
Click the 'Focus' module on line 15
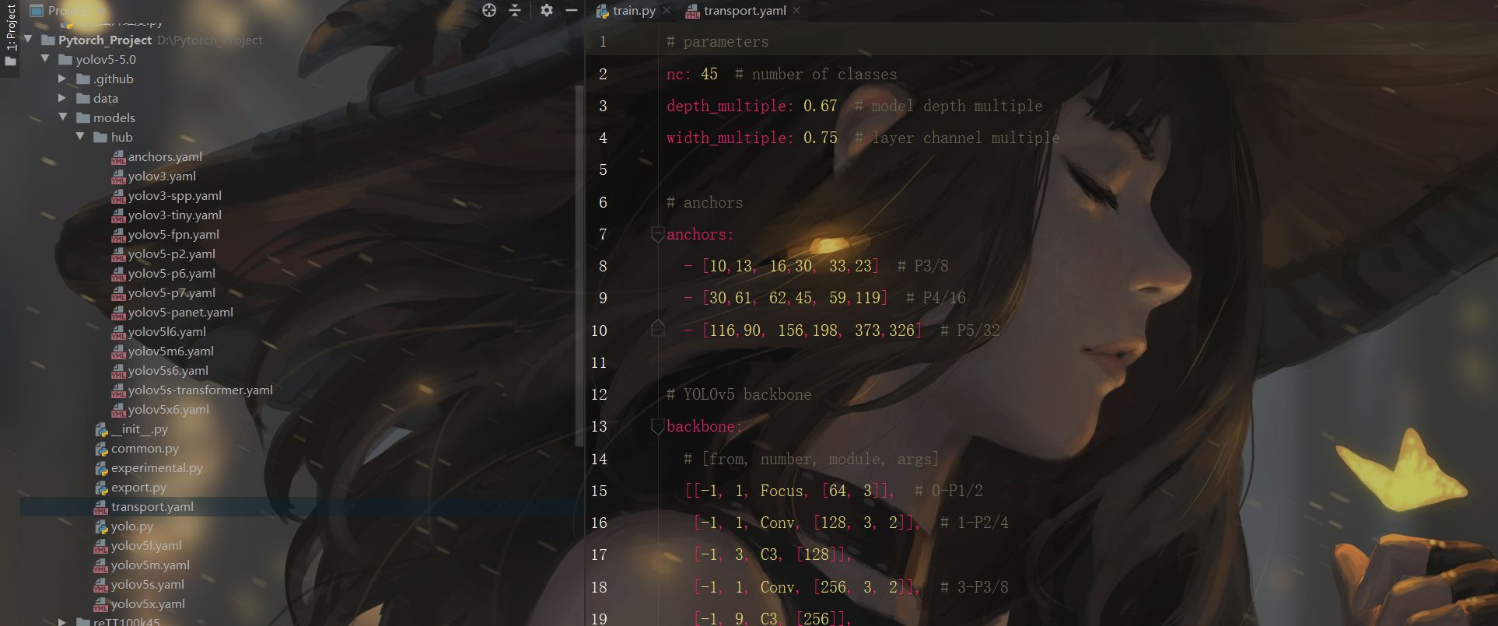(x=782, y=491)
